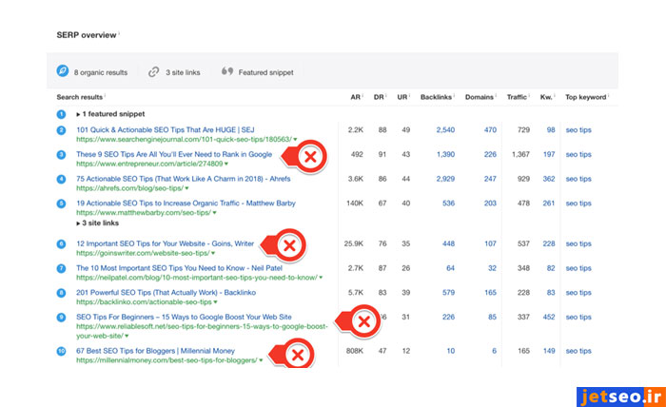Click position badge for reliablesoft result

[61, 318]
